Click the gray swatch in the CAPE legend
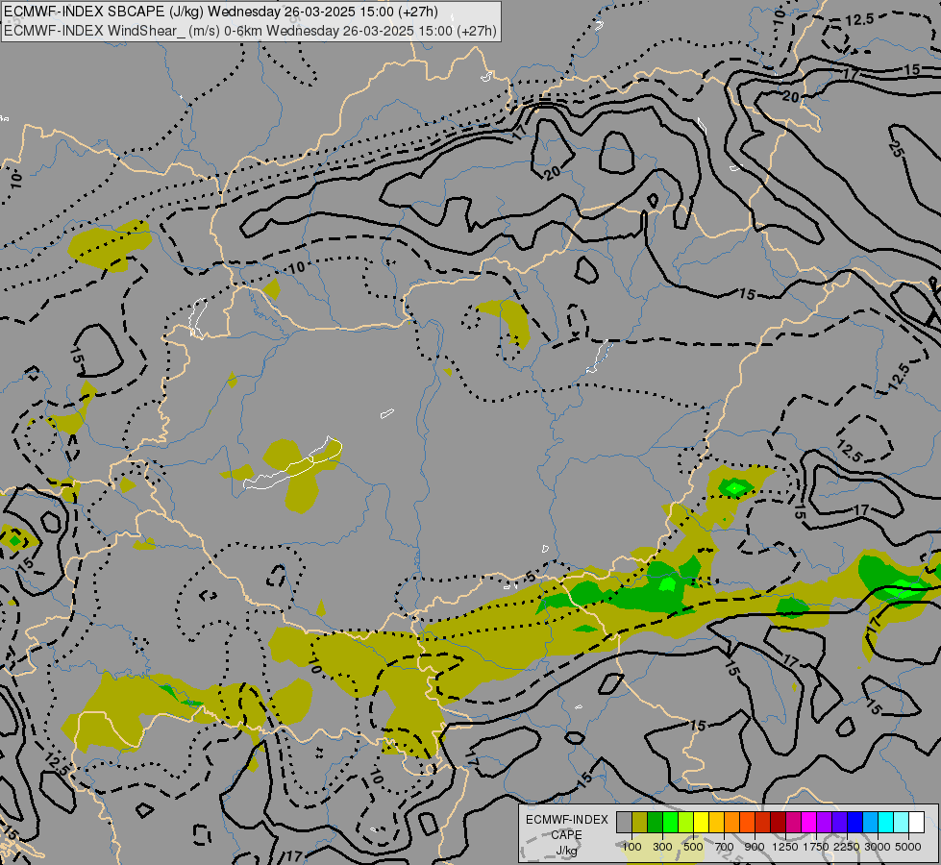941x865 pixels. (x=624, y=822)
